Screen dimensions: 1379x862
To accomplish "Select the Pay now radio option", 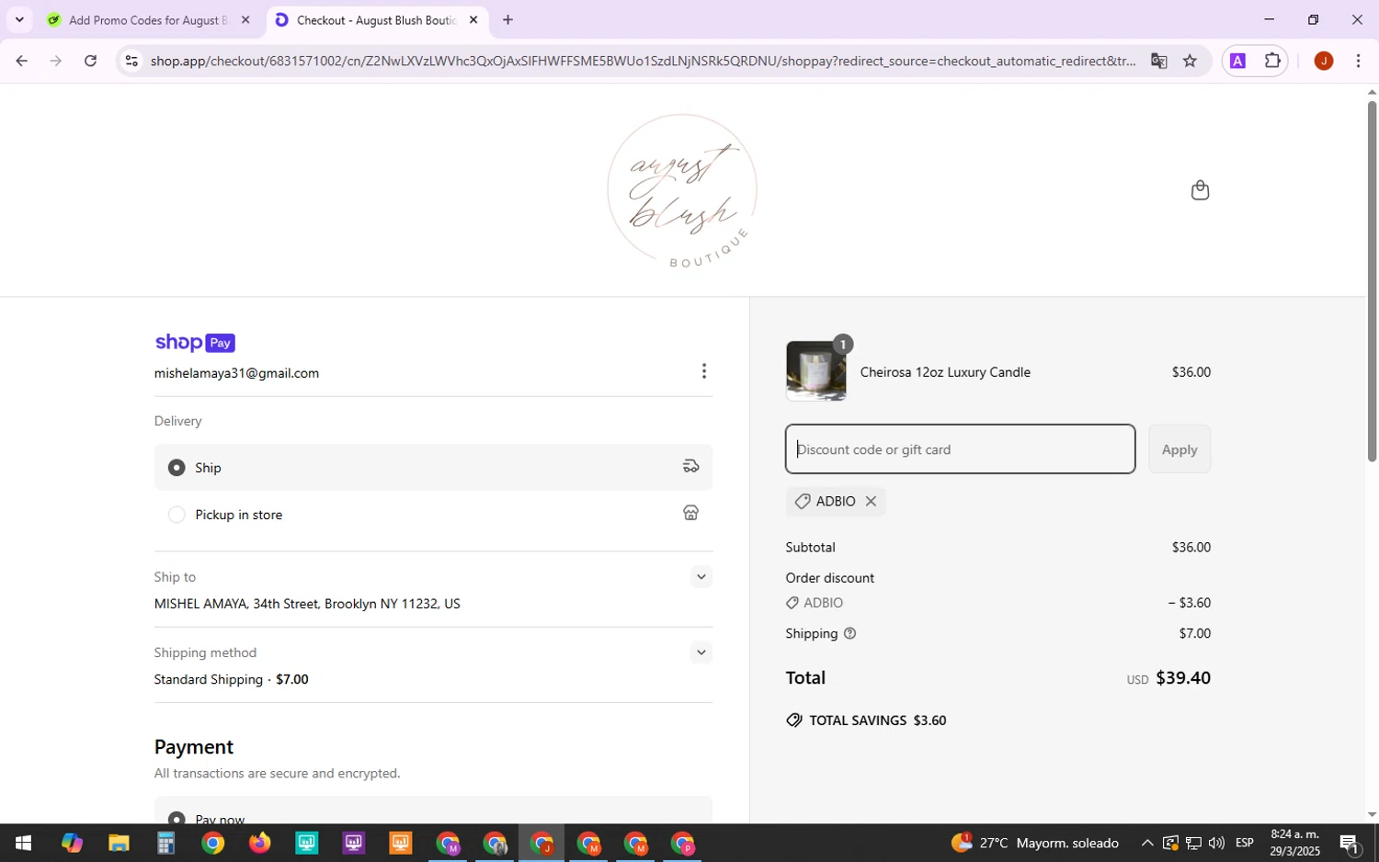I will point(177,817).
